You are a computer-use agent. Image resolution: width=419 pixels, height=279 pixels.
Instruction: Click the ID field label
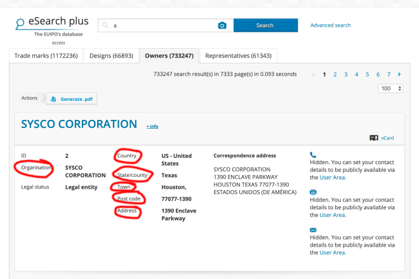23,155
